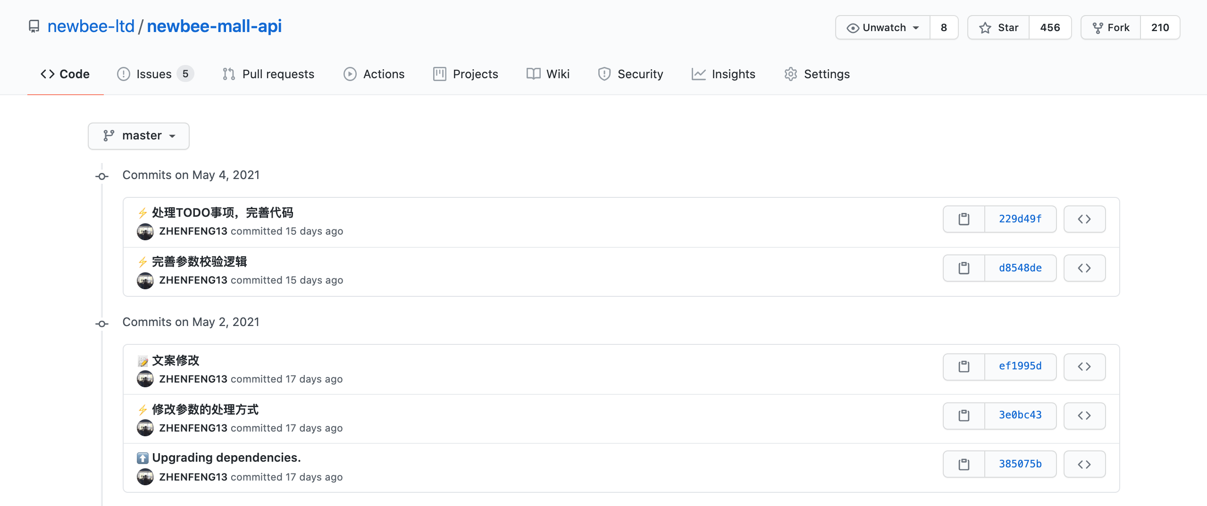Image resolution: width=1207 pixels, height=506 pixels.
Task: Go to the Actions tab
Action: coord(374,74)
